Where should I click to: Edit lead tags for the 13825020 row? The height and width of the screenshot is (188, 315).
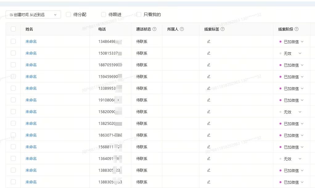209,123
